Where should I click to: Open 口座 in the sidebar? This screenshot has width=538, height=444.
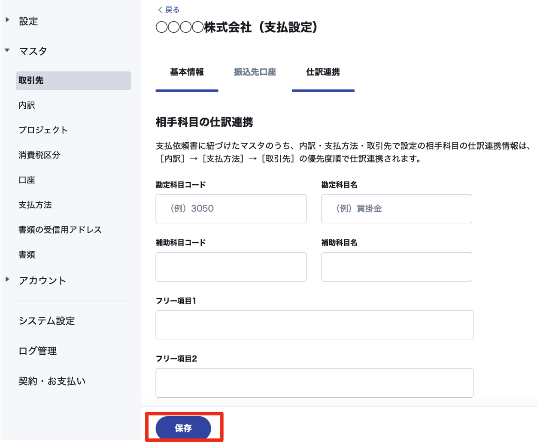tap(27, 180)
